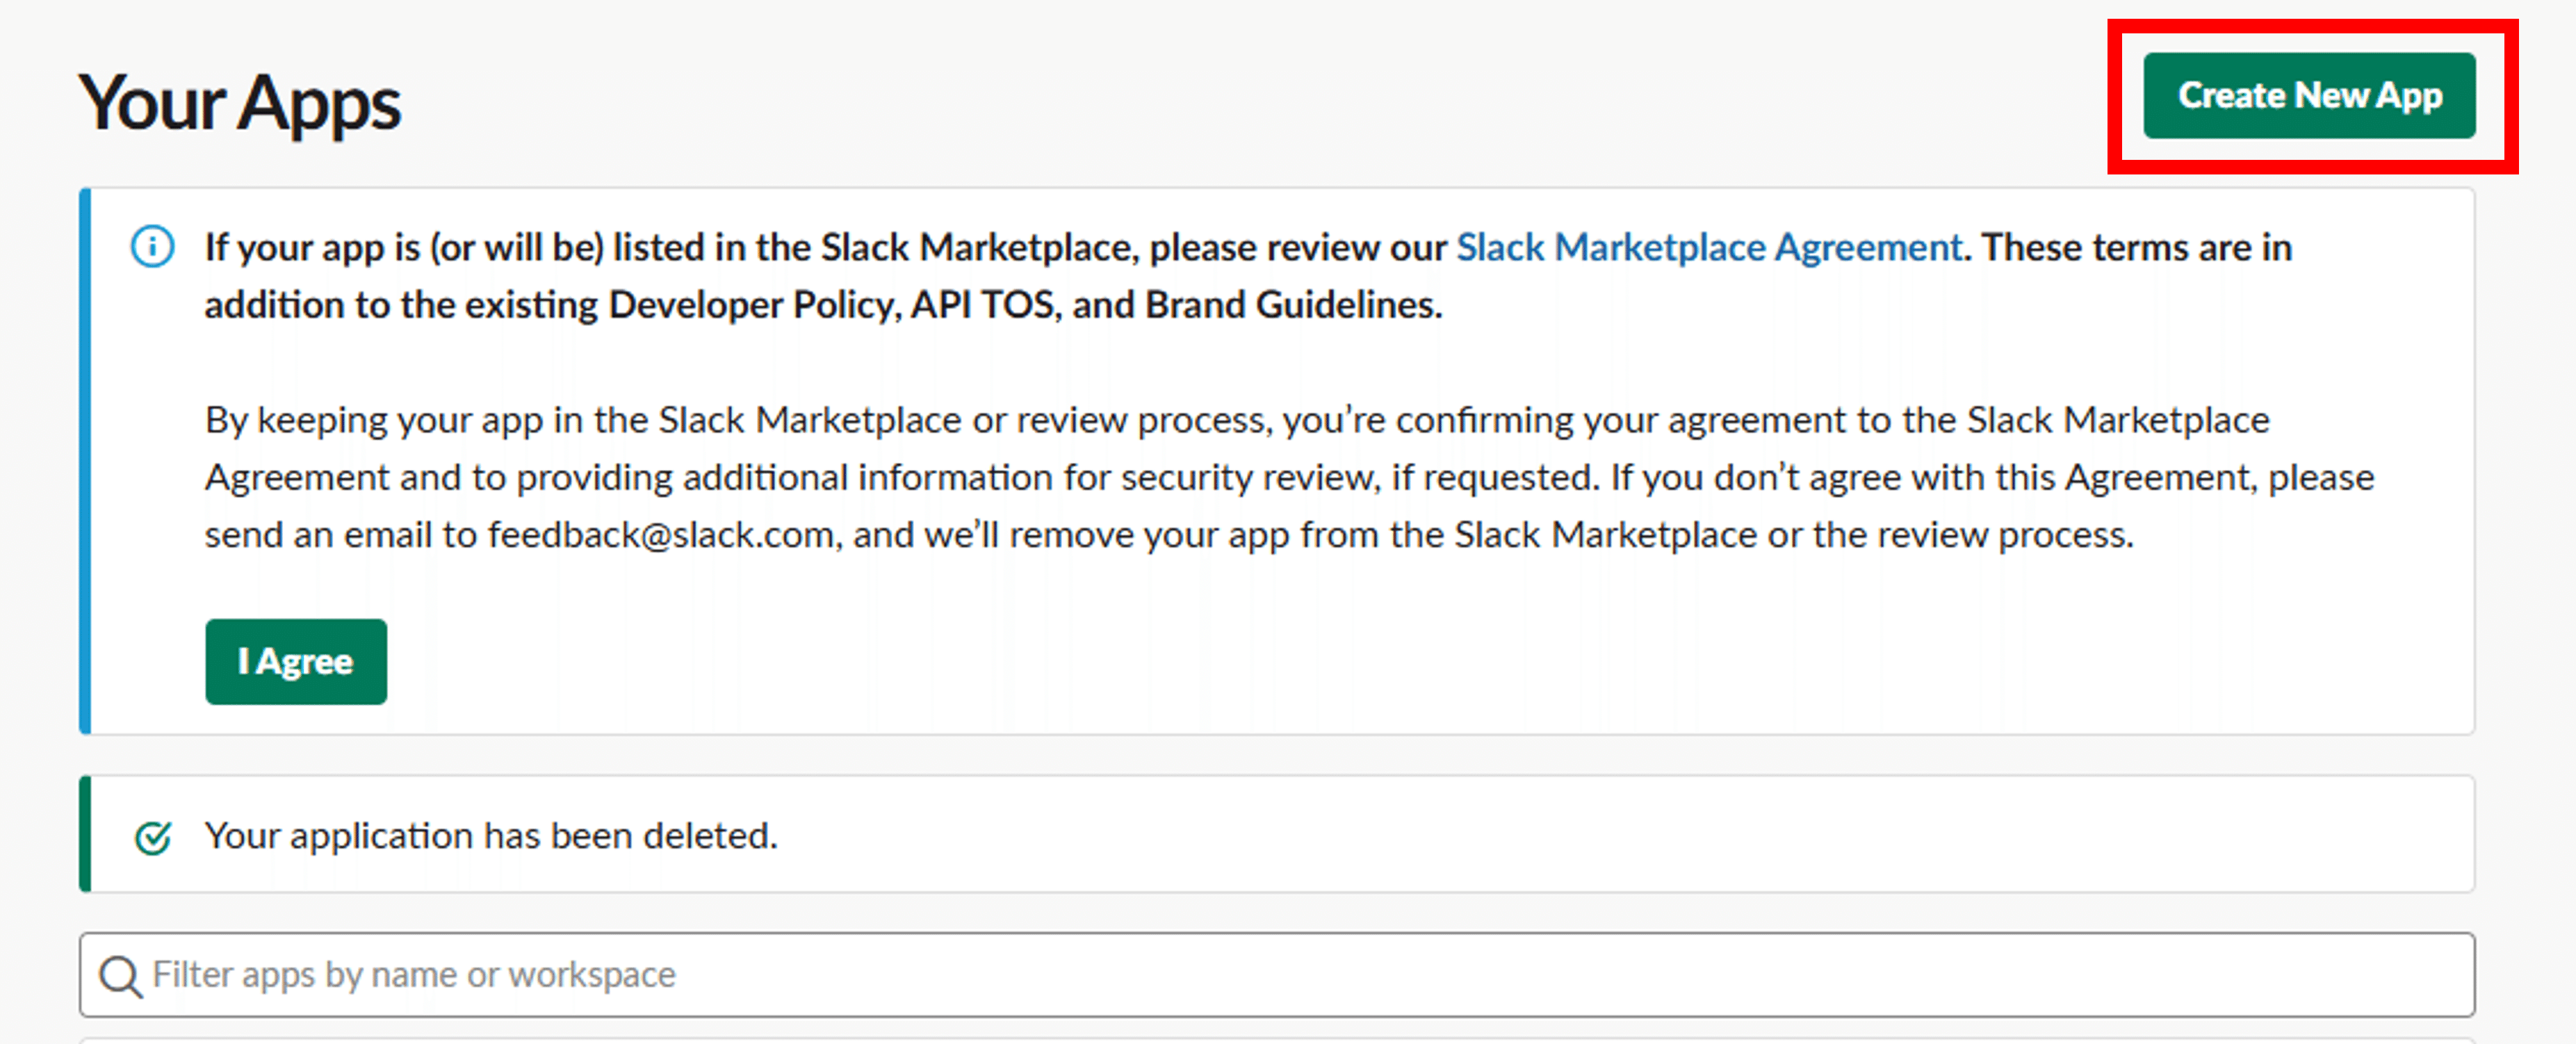This screenshot has height=1044, width=2576.
Task: Click the Create New App button
Action: click(x=2308, y=96)
